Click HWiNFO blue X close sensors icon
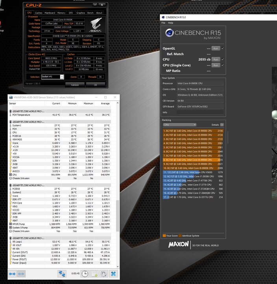This screenshot has height=284, width=277. pos(113,274)
